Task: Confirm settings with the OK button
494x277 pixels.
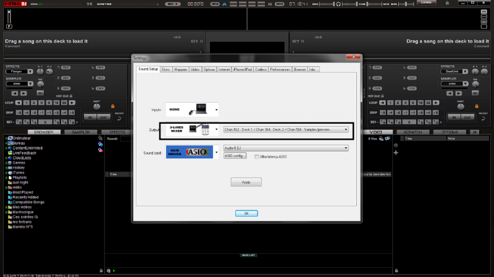Action: pyautogui.click(x=246, y=214)
